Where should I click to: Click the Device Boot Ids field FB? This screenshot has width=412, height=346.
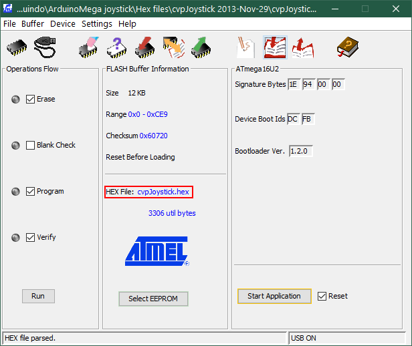tap(308, 119)
